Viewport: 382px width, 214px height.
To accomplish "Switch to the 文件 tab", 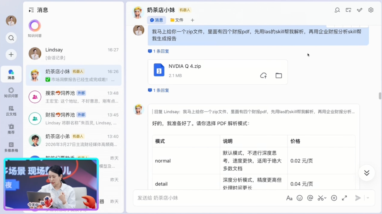I will point(177,20).
